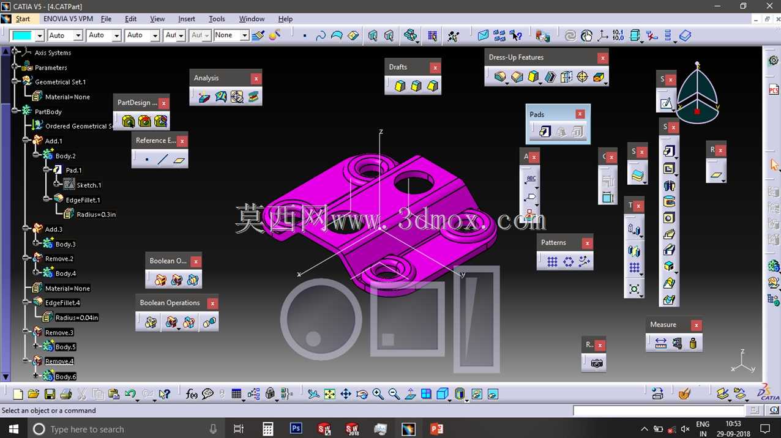Close the Boolean Operations toolbar
Screen dimensions: 781x438
click(x=212, y=303)
